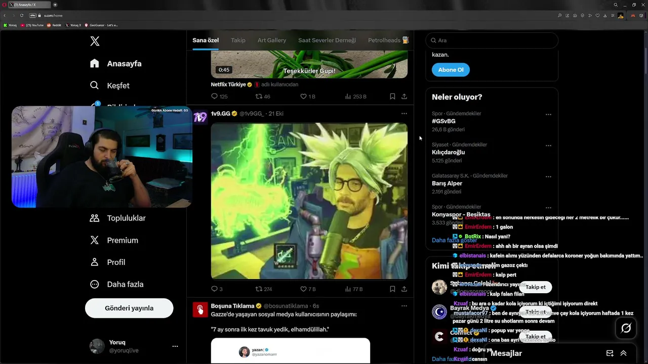Switch to the Takip tab
This screenshot has width=648, height=364.
pos(238,40)
